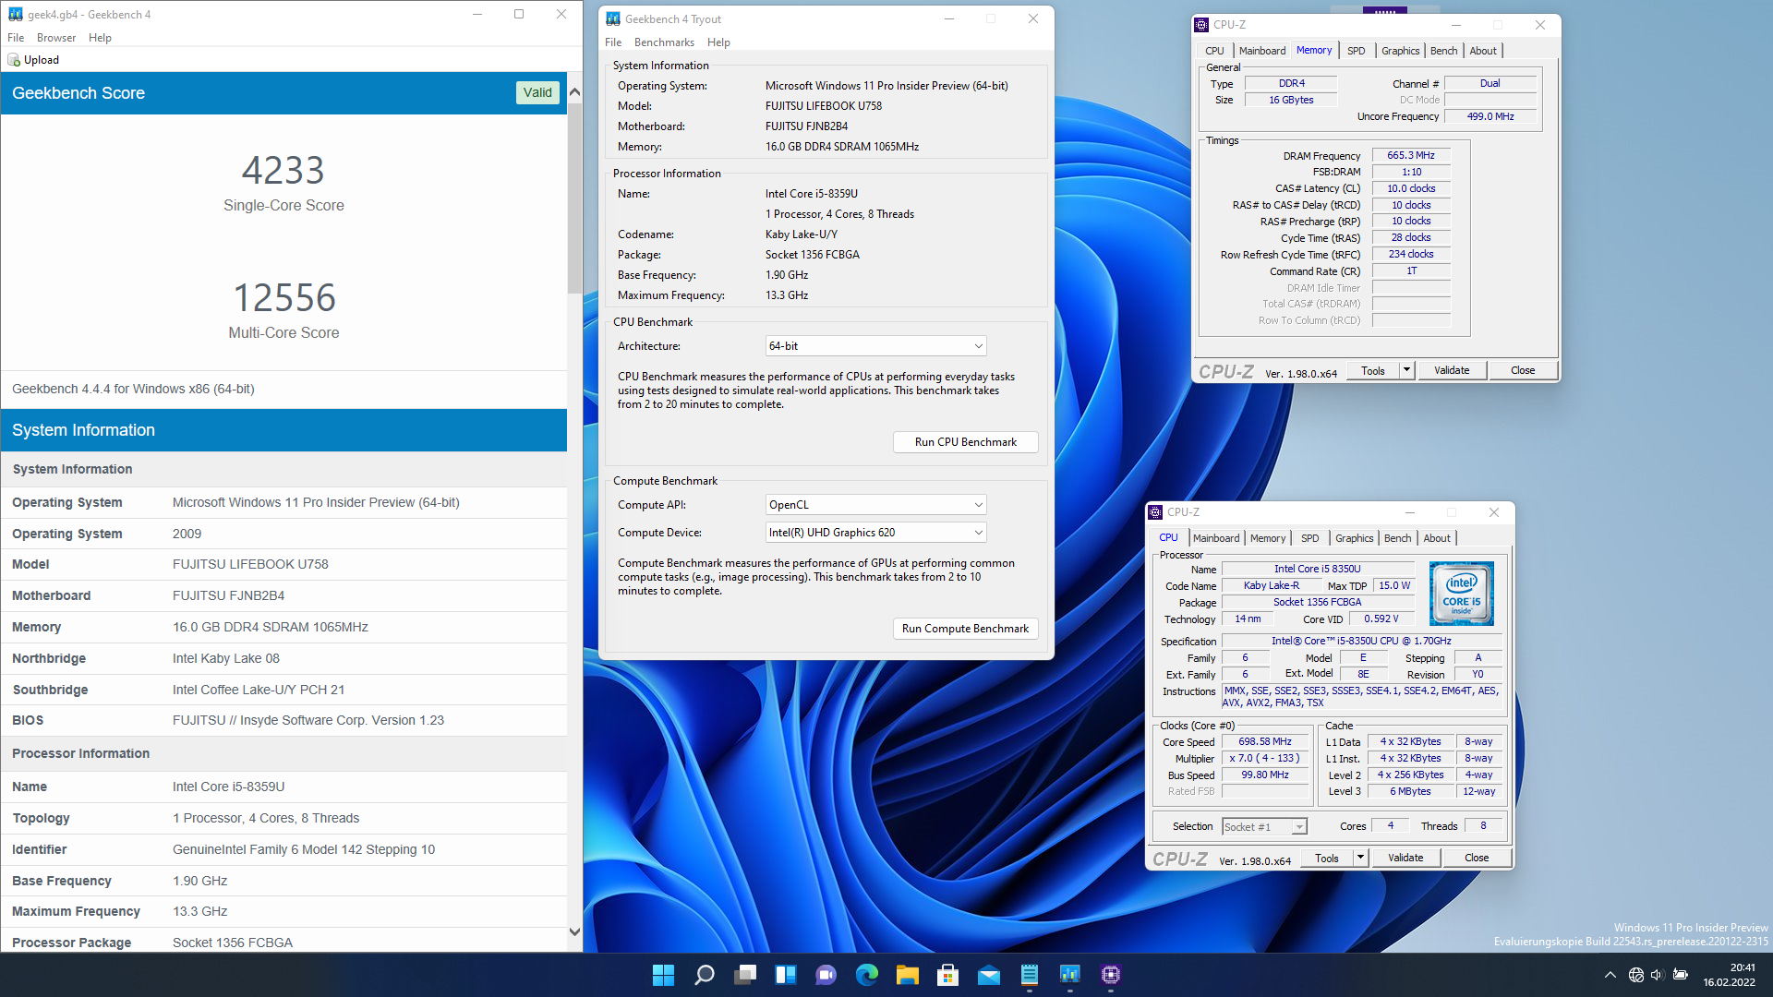Open Notepad from the taskbar
The height and width of the screenshot is (997, 1773).
pyautogui.click(x=1030, y=975)
